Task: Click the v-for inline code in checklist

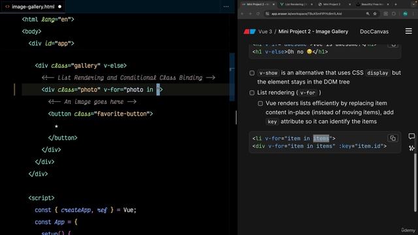Action: point(308,93)
